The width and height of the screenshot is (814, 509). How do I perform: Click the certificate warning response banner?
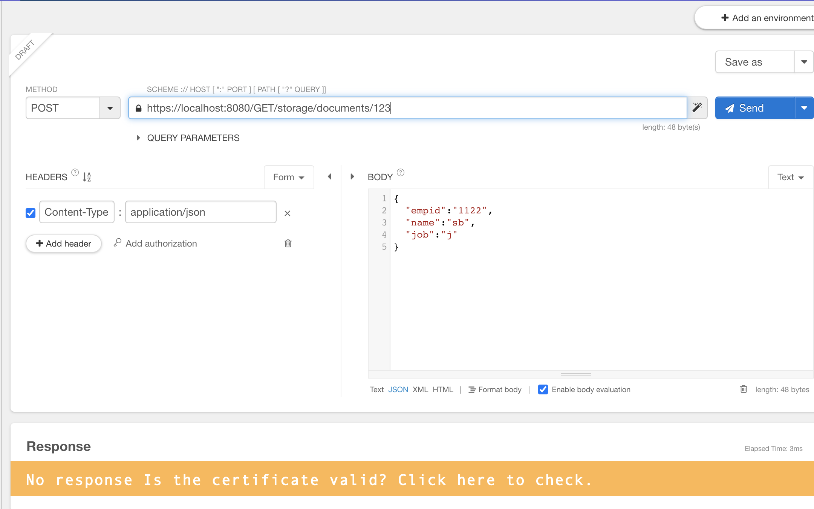pyautogui.click(x=412, y=478)
